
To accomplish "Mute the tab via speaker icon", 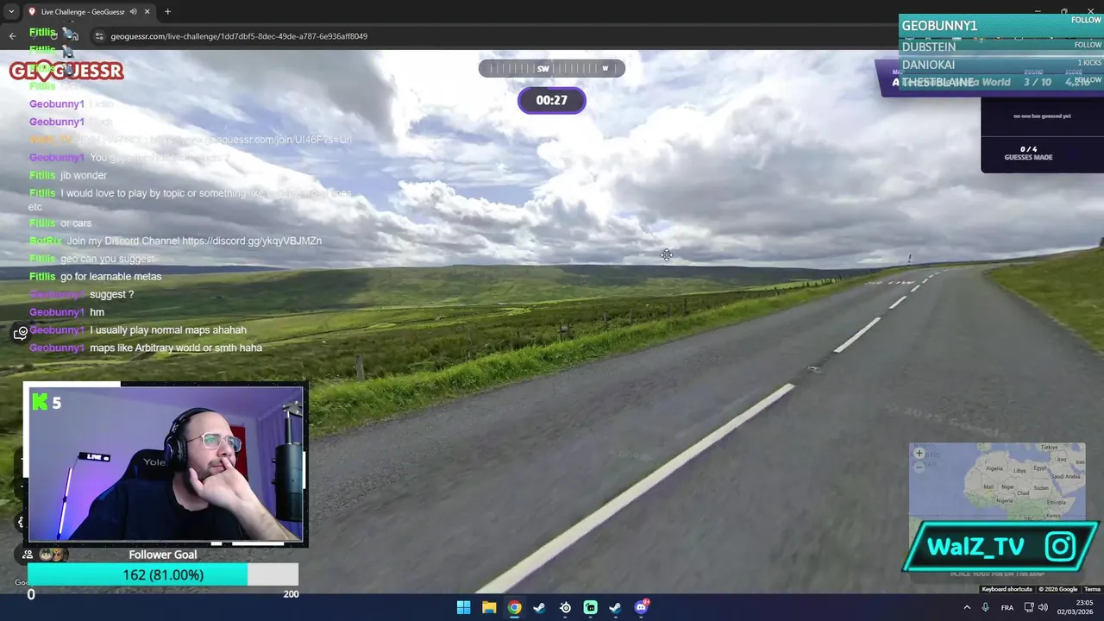I will (x=133, y=12).
